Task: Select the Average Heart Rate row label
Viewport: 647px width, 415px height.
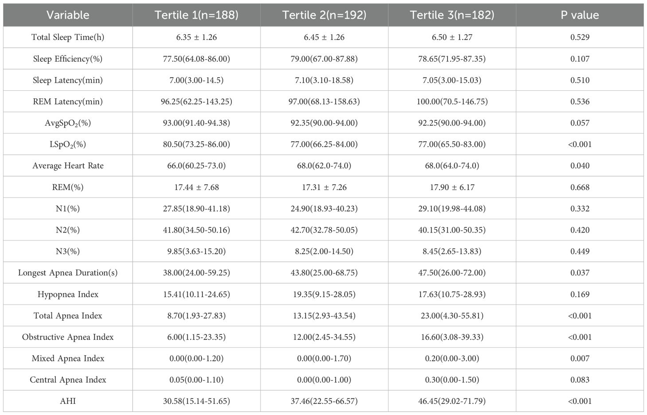Action: pos(68,166)
